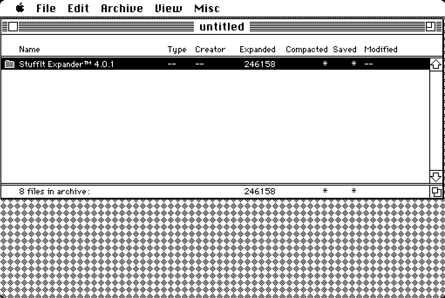Open the Misc menu

[207, 8]
